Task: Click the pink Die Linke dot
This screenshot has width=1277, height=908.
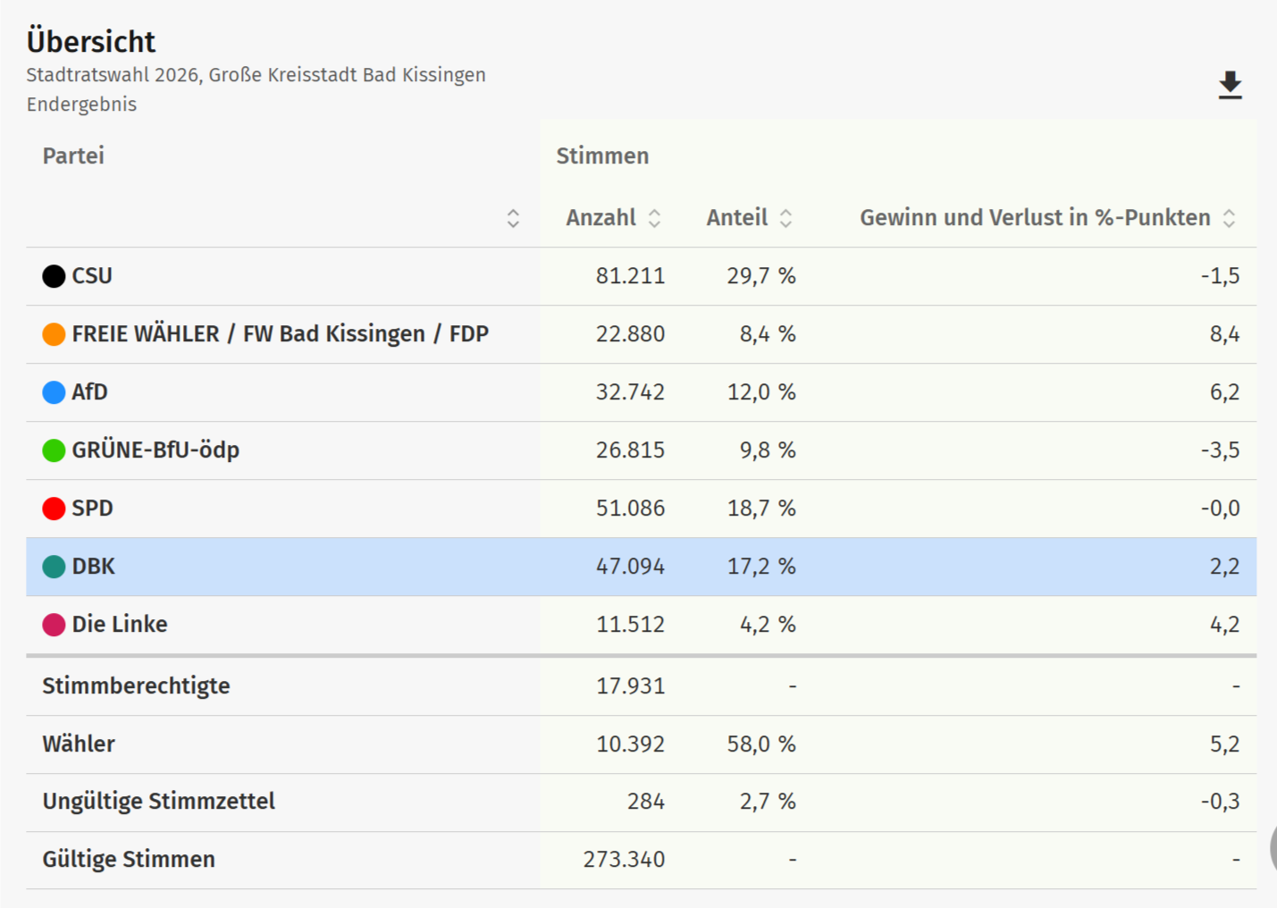Action: tap(54, 625)
